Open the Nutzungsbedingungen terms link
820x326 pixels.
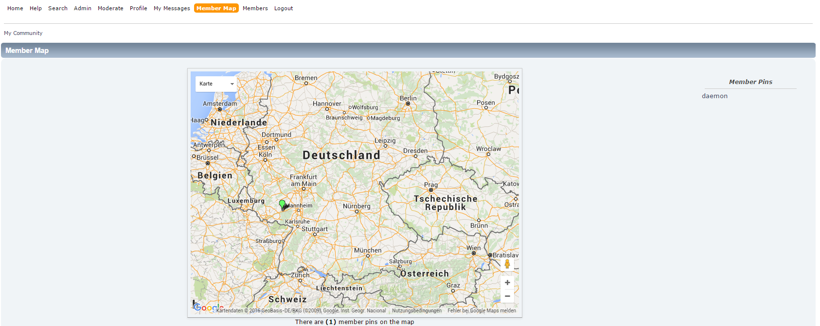pyautogui.click(x=417, y=311)
